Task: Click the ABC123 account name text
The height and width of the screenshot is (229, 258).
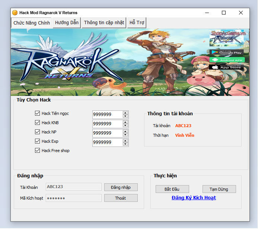Action: tap(183, 126)
